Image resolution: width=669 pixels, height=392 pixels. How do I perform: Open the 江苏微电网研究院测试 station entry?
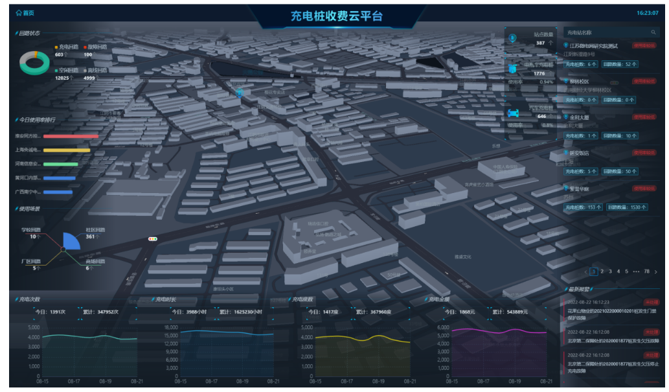(x=593, y=46)
